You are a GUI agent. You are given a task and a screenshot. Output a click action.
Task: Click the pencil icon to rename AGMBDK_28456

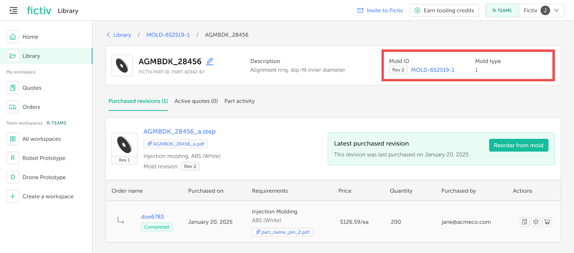point(210,61)
